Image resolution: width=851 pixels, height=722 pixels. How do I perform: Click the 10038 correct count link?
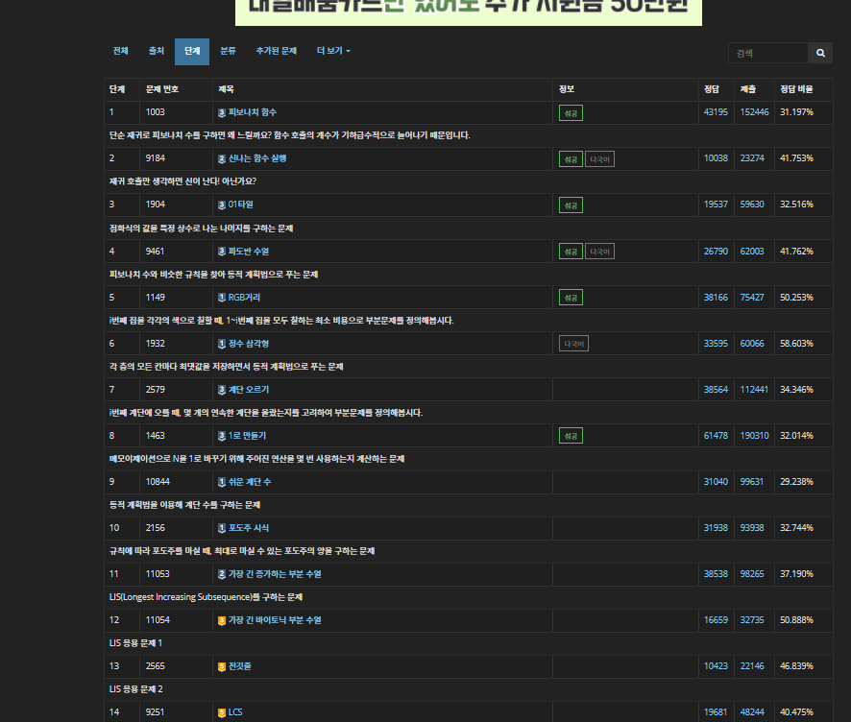(x=716, y=158)
